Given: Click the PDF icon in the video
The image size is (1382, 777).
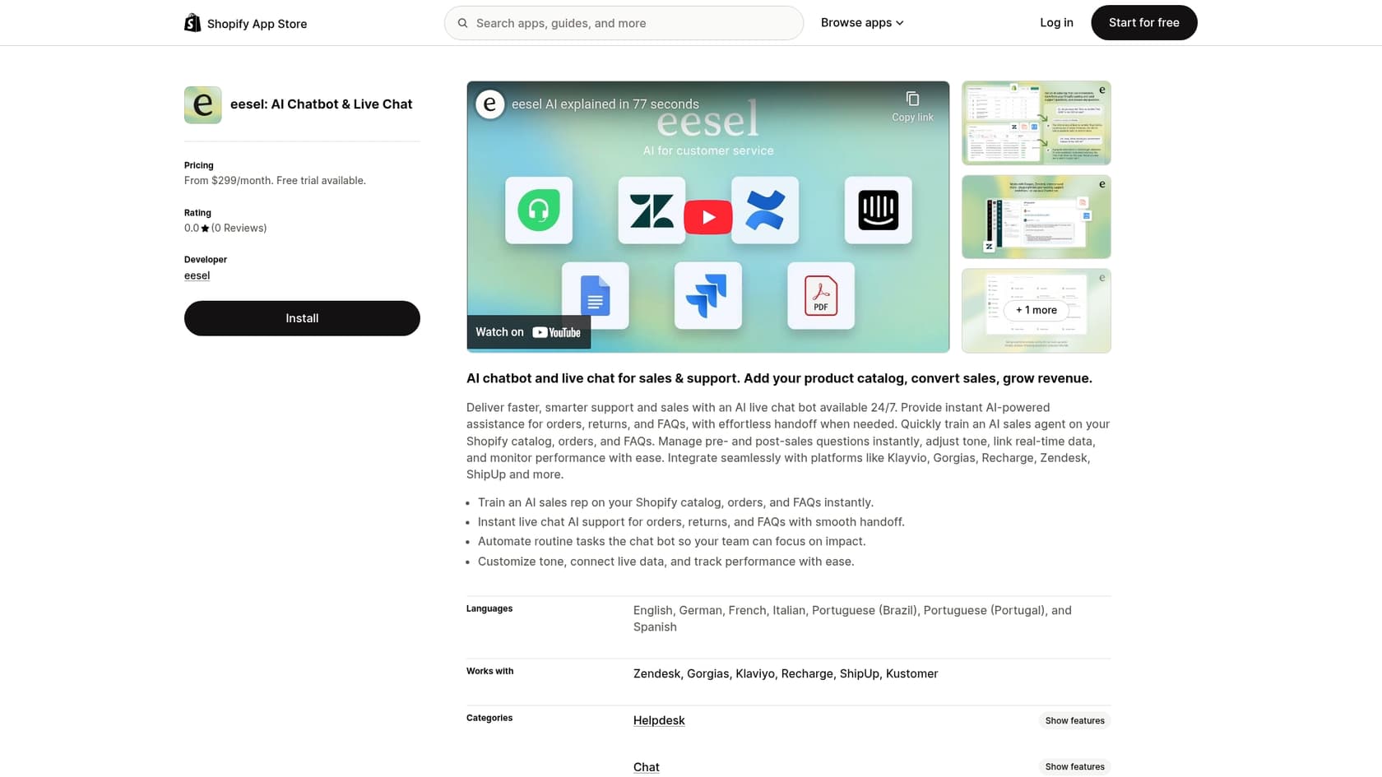Looking at the screenshot, I should click(820, 295).
